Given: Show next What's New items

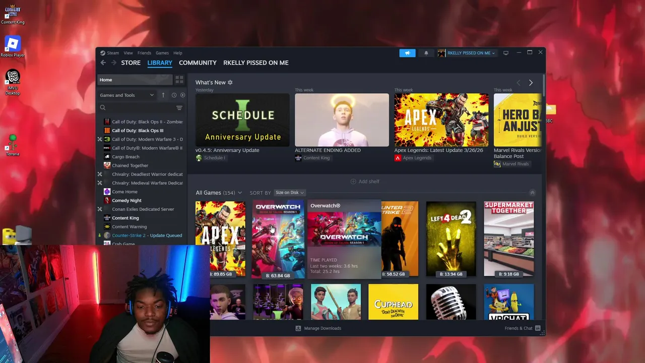Looking at the screenshot, I should pyautogui.click(x=531, y=83).
